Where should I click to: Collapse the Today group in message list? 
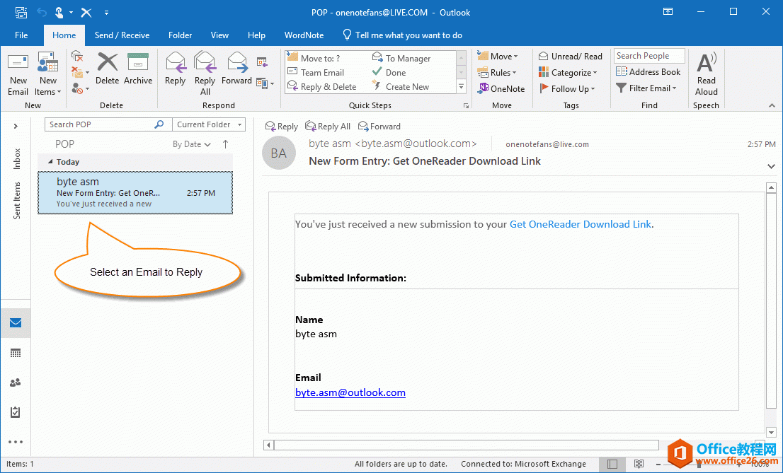click(x=50, y=162)
